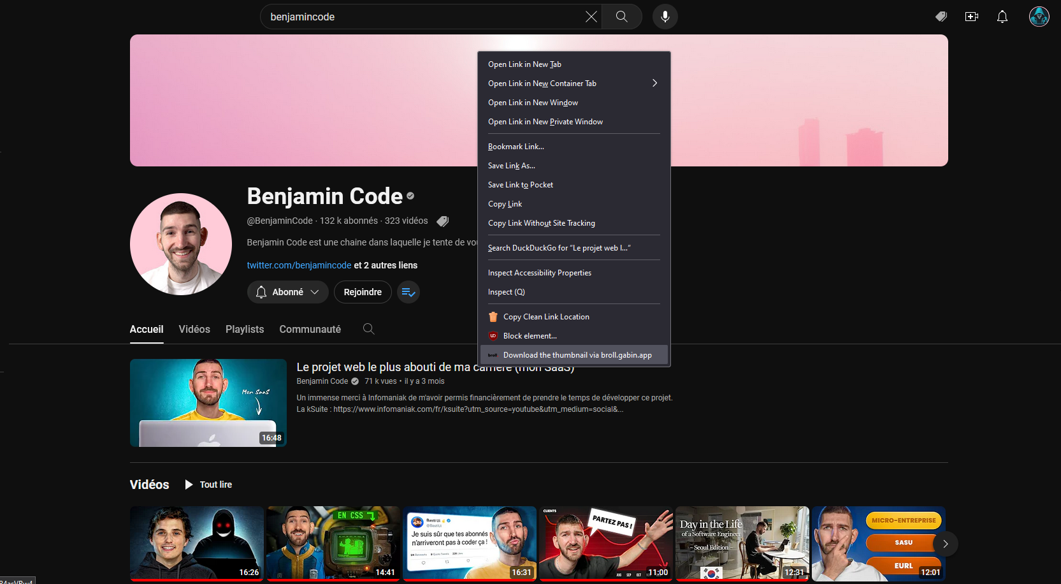Open the create video icon
The image size is (1061, 584).
pyautogui.click(x=972, y=17)
